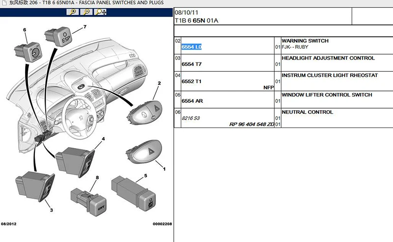The image size is (393, 242).
Task: Click the NFP note in row 04
Action: (268, 88)
